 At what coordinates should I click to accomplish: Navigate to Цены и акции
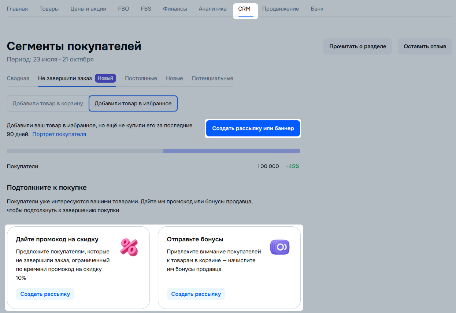point(88,9)
